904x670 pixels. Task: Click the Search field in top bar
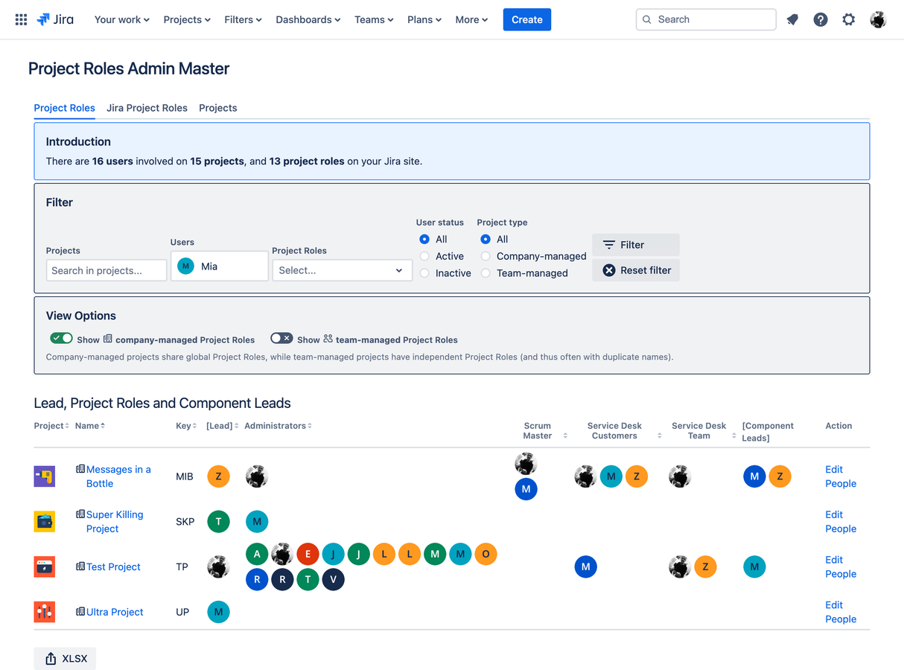(x=706, y=19)
